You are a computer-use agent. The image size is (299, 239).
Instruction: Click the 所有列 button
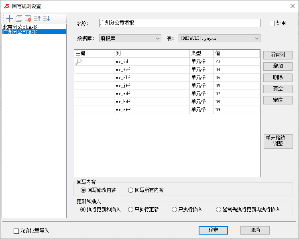click(x=278, y=55)
